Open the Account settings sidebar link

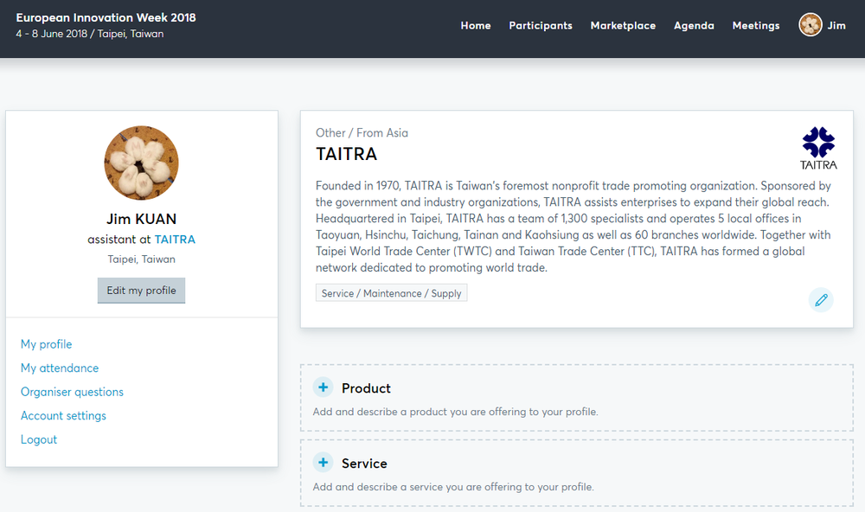(63, 415)
